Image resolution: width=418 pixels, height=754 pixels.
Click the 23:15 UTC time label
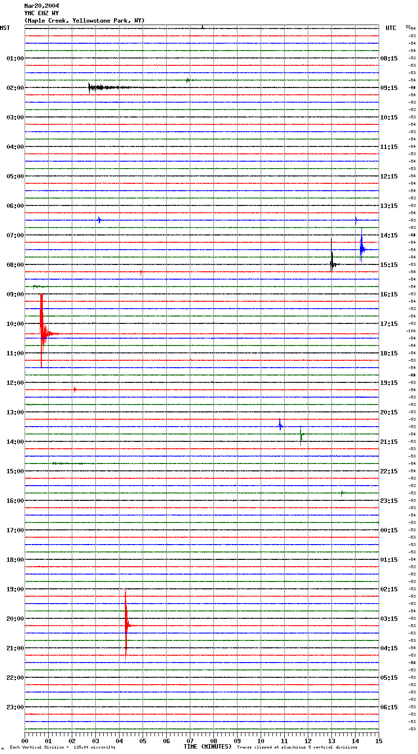(x=389, y=501)
